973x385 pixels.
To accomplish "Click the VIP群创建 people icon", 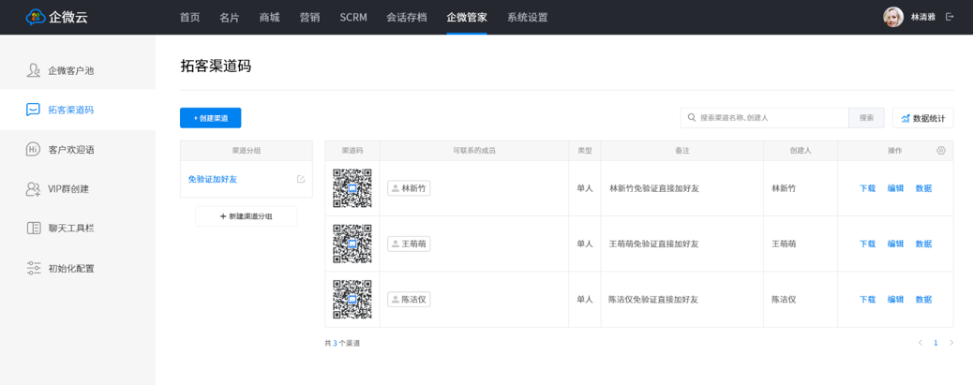I will pos(34,189).
